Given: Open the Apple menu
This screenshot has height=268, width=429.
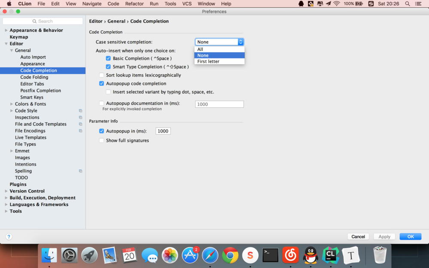Looking at the screenshot, I should click(x=9, y=3).
